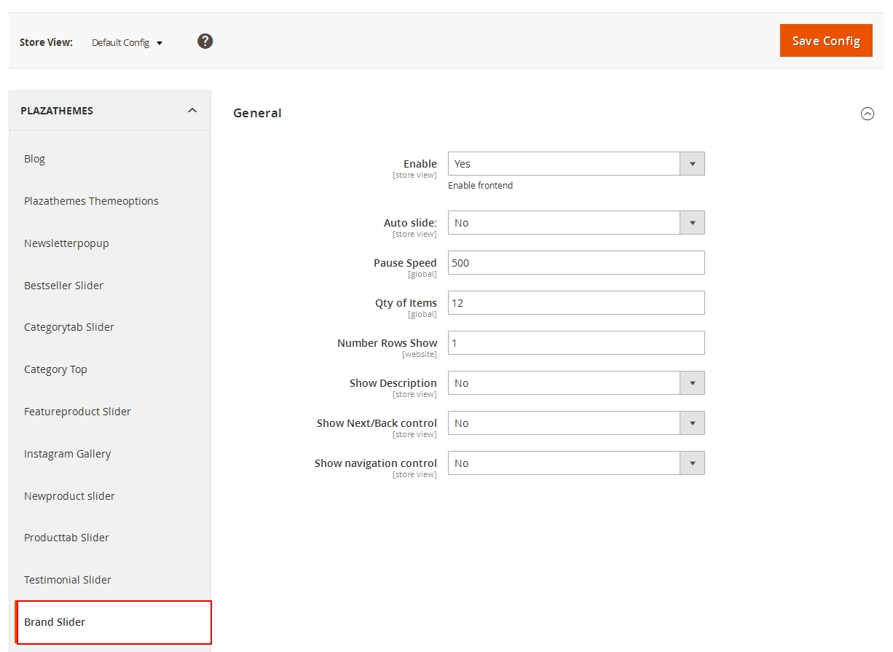The width and height of the screenshot is (893, 652).
Task: Open the Show Next/Back control dropdown
Action: 575,423
